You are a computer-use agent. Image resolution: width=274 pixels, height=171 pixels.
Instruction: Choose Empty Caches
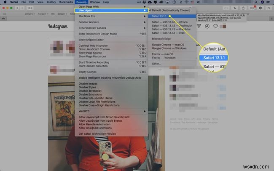(111, 72)
